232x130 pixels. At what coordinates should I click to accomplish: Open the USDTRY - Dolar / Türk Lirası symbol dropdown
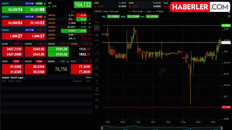[112, 12]
